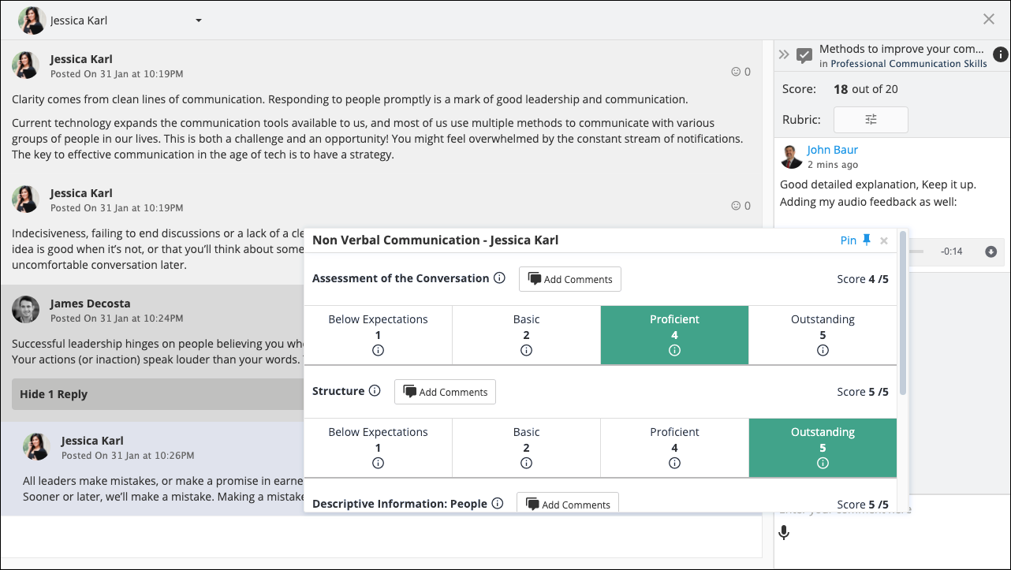Screen dimensions: 1011x570
Task: Click Jessica Karl's avatar in the top header
Action: [x=32, y=20]
